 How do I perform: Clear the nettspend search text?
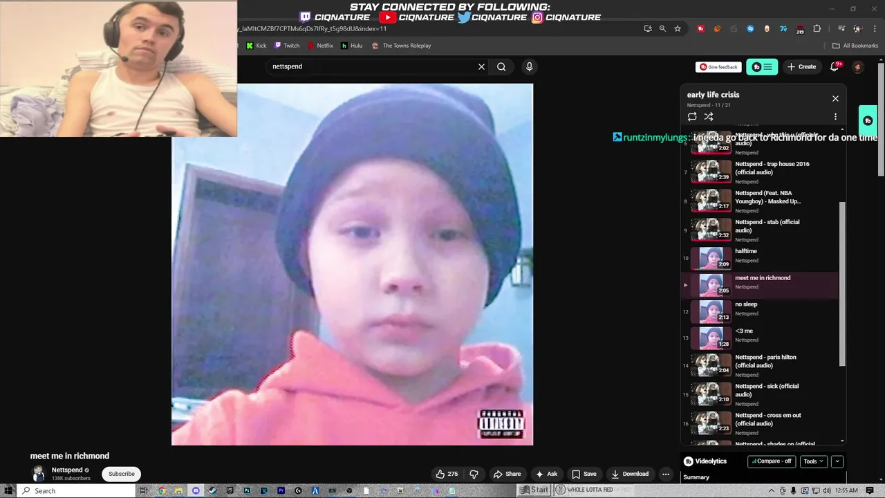coord(481,66)
